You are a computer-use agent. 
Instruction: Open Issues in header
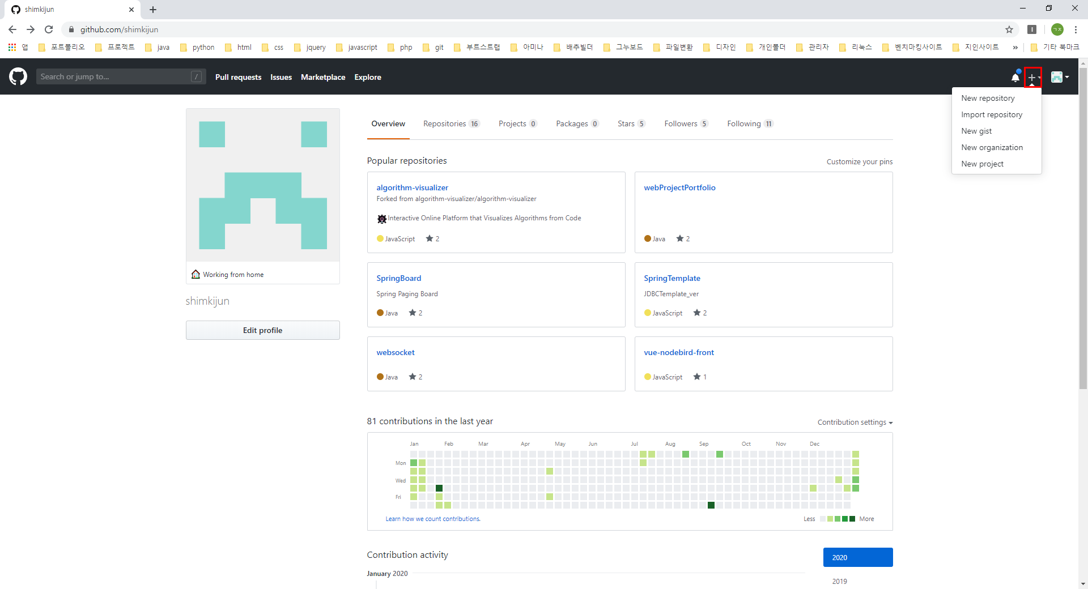281,77
